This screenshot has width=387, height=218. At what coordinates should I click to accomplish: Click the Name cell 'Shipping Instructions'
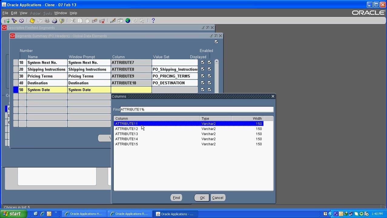tap(47, 69)
